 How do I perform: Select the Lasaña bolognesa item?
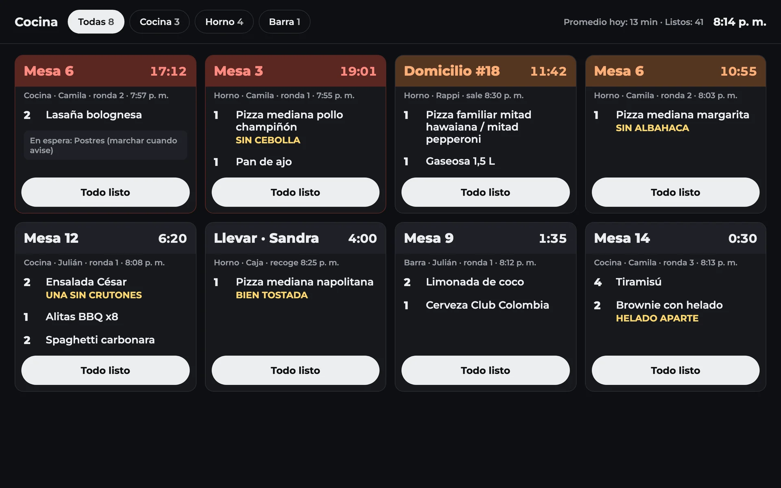105,115
